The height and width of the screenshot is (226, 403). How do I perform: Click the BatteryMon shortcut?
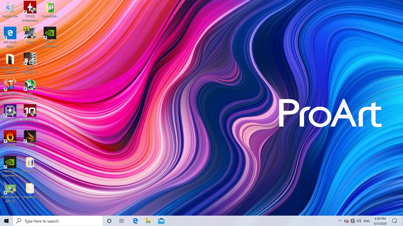click(10, 87)
